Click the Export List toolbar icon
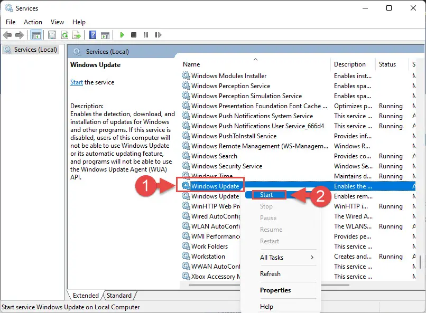The height and width of the screenshot is (313, 426). tap(77, 35)
